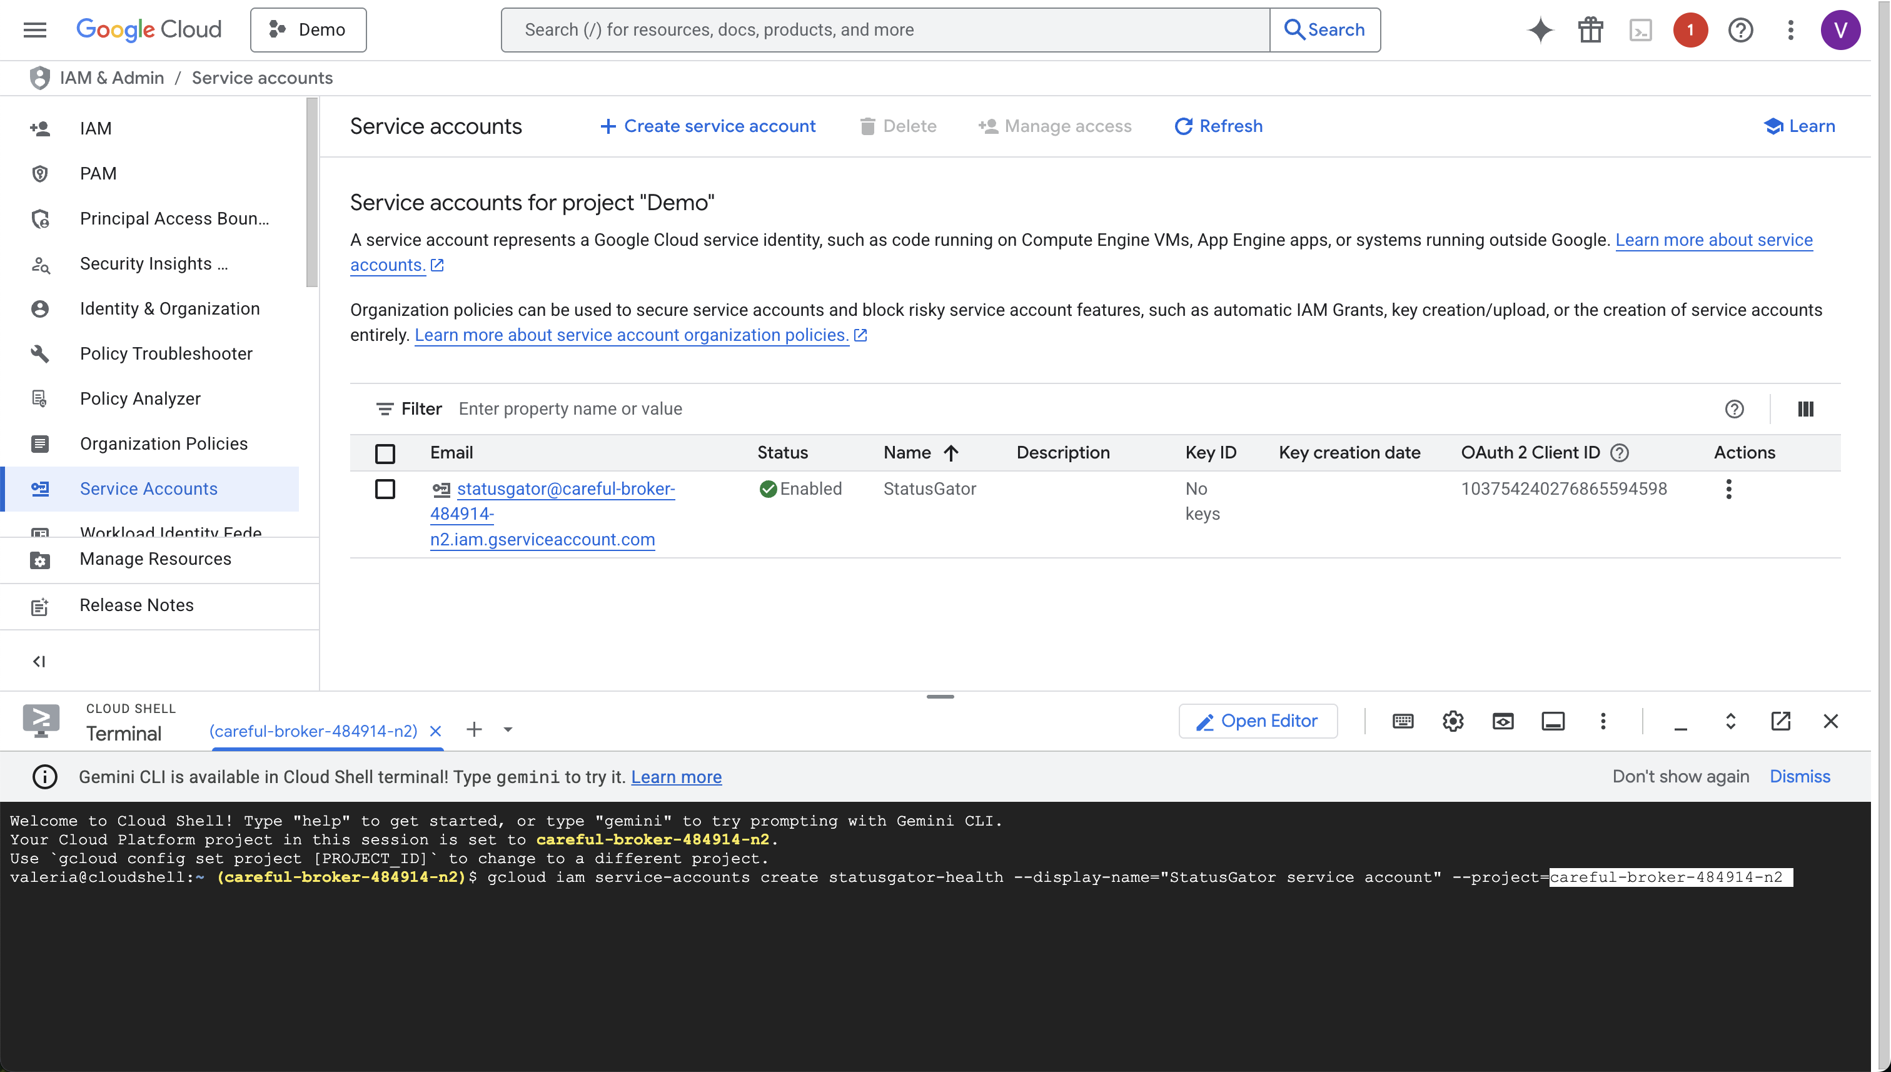Open the Demo project selector
This screenshot has width=1891, height=1072.
click(x=308, y=30)
